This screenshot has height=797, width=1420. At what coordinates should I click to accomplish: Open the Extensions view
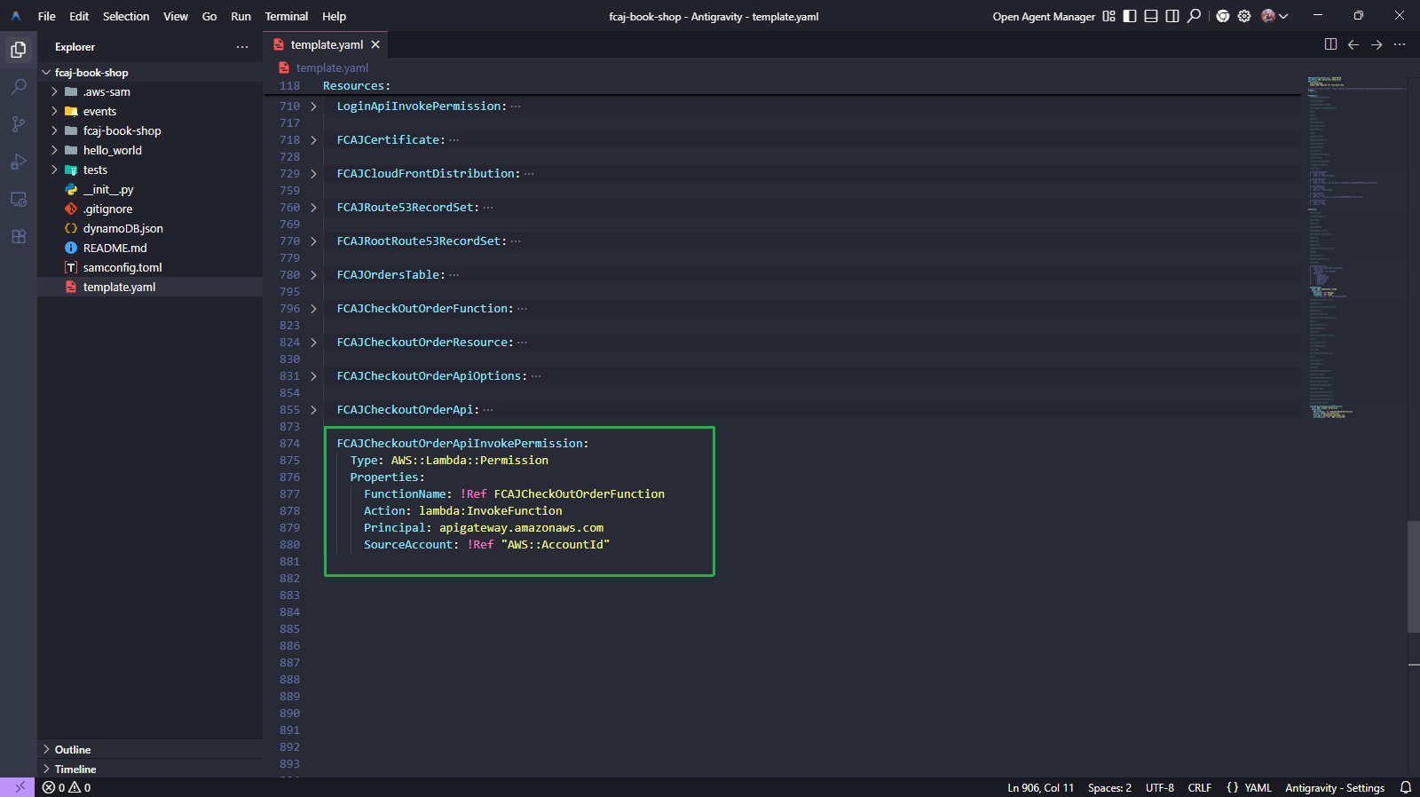[19, 236]
